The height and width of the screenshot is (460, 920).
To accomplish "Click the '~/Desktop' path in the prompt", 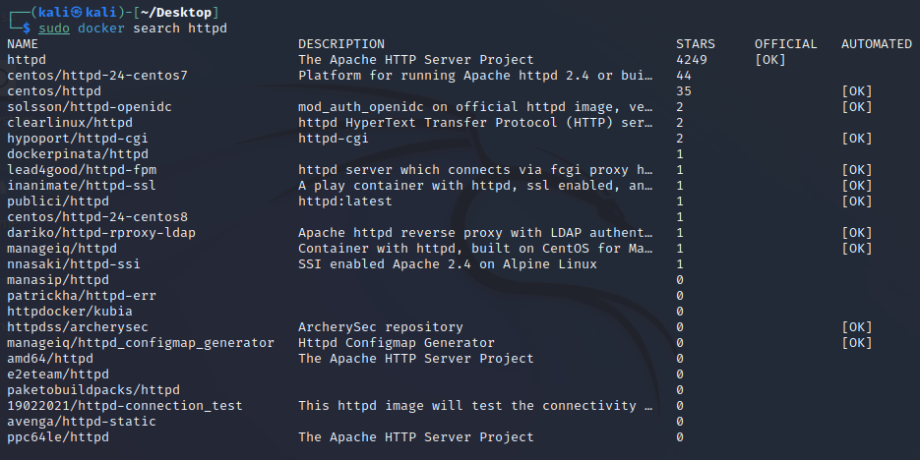I will click(x=176, y=13).
